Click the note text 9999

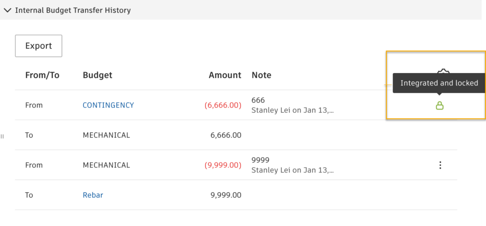261,160
